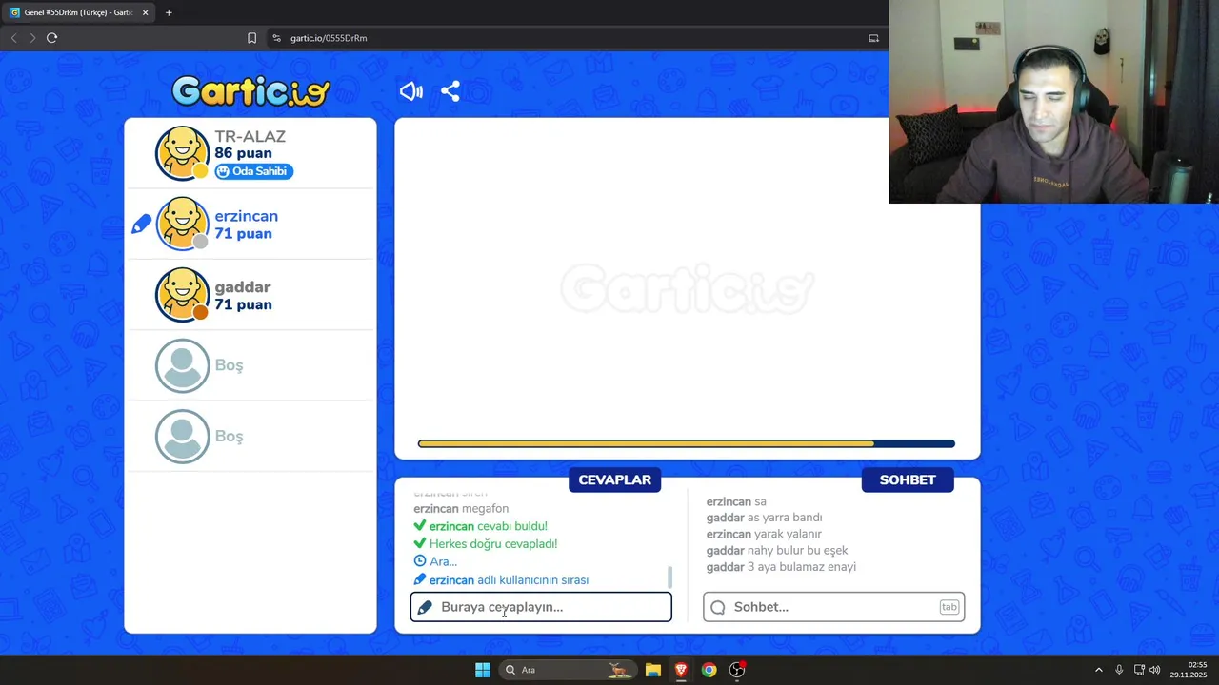The width and height of the screenshot is (1219, 685).
Task: Click the first empty Boş slot avatar
Action: 182,365
